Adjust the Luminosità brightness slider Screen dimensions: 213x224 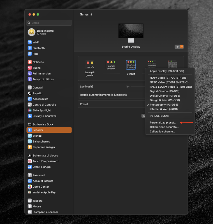tap(137, 87)
